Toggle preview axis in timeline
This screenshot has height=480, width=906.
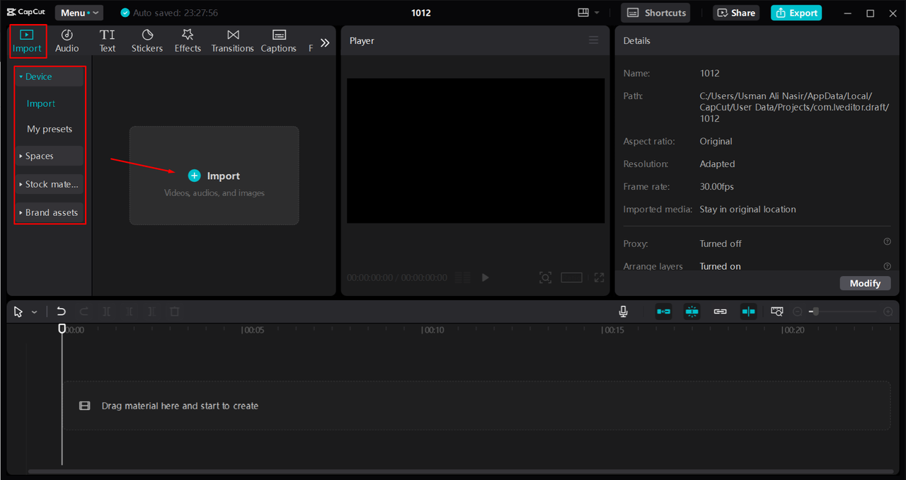coord(749,312)
